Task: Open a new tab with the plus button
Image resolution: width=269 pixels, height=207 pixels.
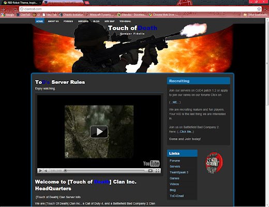Action: tap(87, 3)
